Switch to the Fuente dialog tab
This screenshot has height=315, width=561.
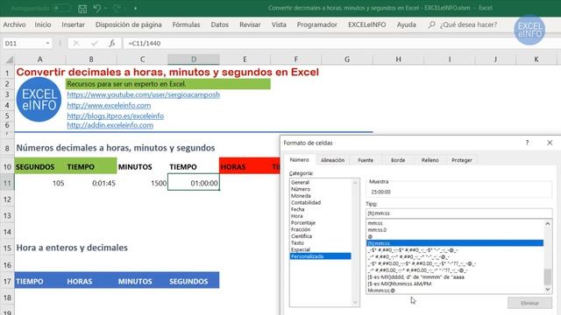coord(366,160)
